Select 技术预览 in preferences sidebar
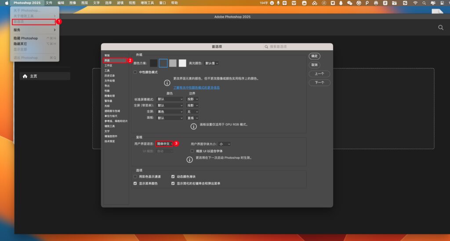The image size is (450, 241). click(109, 141)
